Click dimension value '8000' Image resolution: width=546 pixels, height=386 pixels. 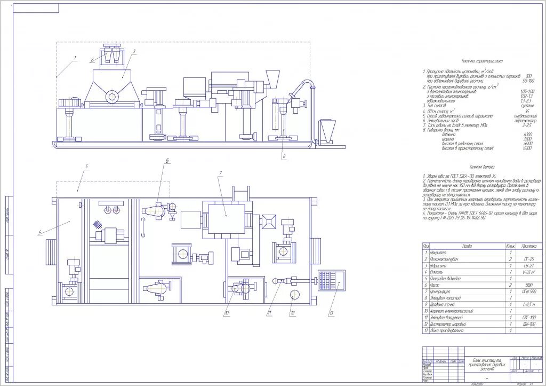click(x=527, y=144)
